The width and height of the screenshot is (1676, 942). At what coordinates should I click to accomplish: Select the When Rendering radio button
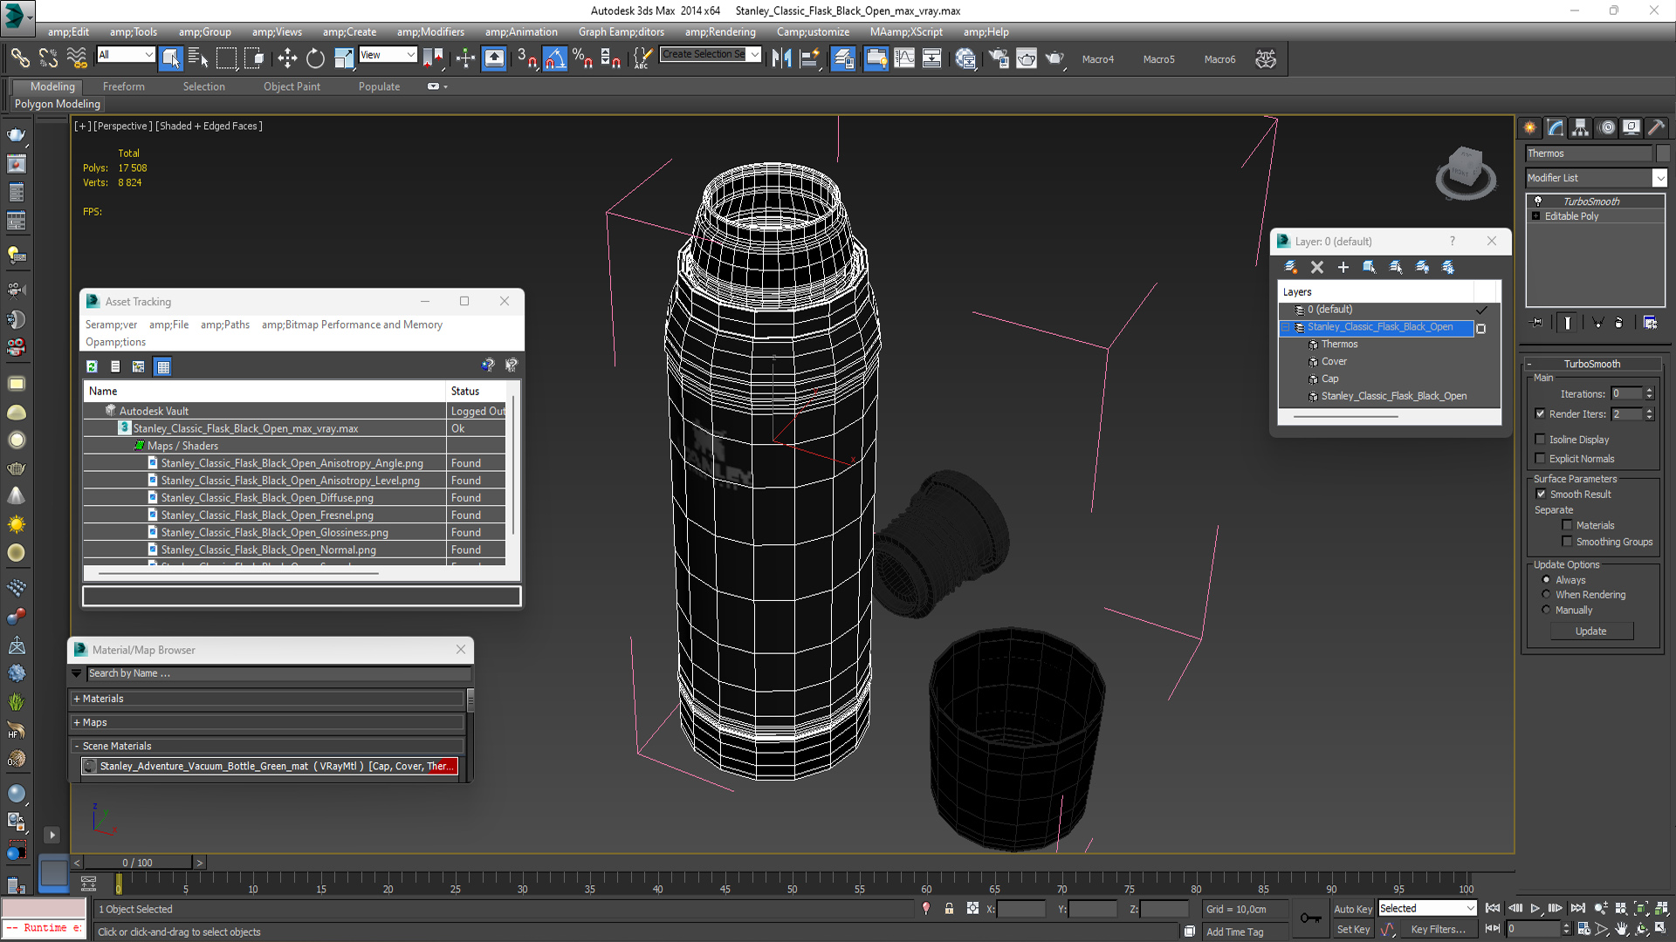(x=1546, y=595)
